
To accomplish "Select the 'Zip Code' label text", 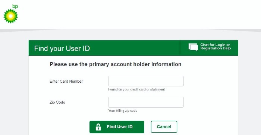I will point(57,102).
